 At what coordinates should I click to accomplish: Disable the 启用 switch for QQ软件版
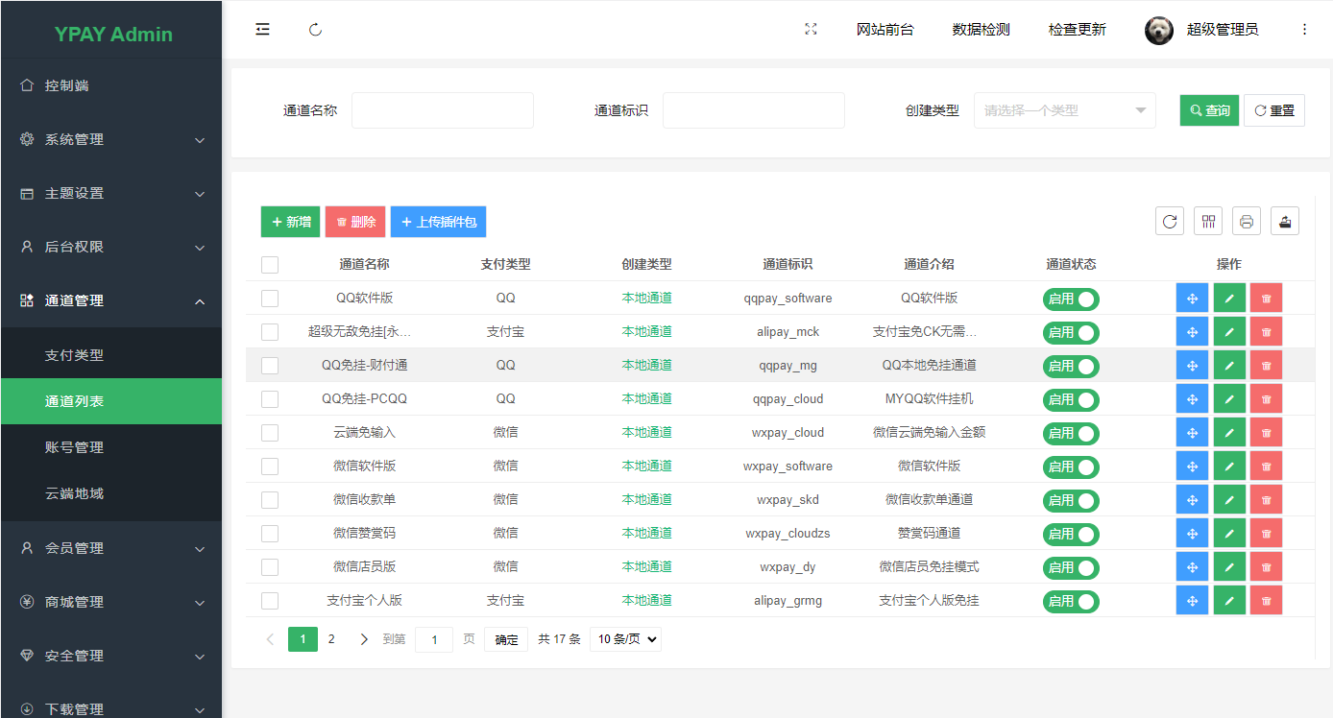1071,299
